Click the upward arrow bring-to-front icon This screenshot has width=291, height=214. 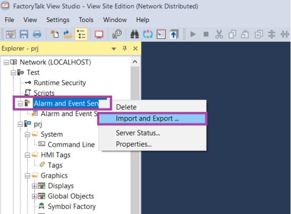click(174, 34)
